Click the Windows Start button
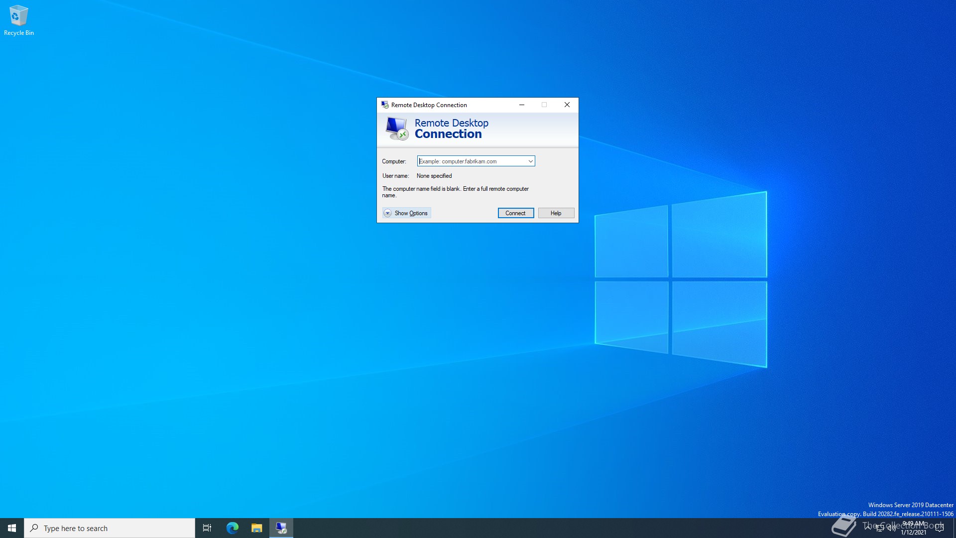The image size is (956, 538). click(12, 528)
